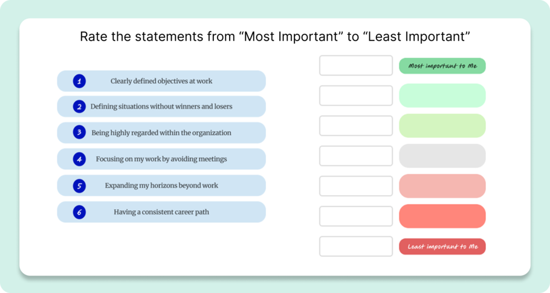This screenshot has height=293, width=550.
Task: Pick "Focusing on my work by avoiding meetings"
Action: [161, 159]
